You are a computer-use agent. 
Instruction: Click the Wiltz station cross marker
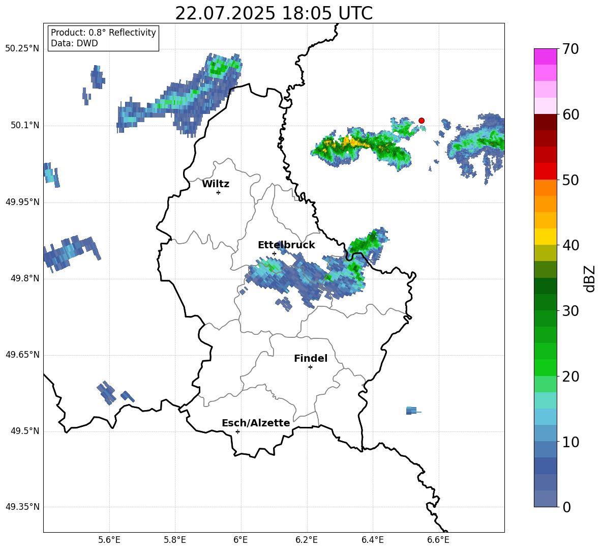pos(219,192)
